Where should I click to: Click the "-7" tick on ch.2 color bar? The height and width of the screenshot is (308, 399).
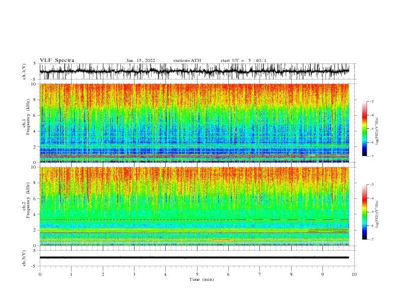pos(372,239)
